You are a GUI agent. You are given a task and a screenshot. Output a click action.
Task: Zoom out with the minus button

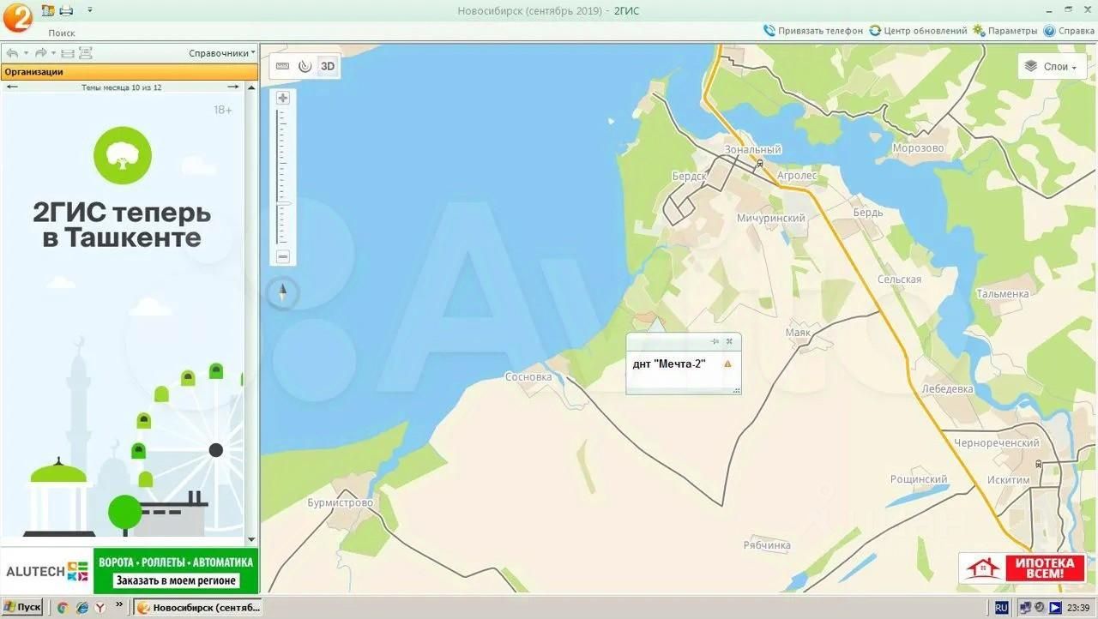[283, 256]
